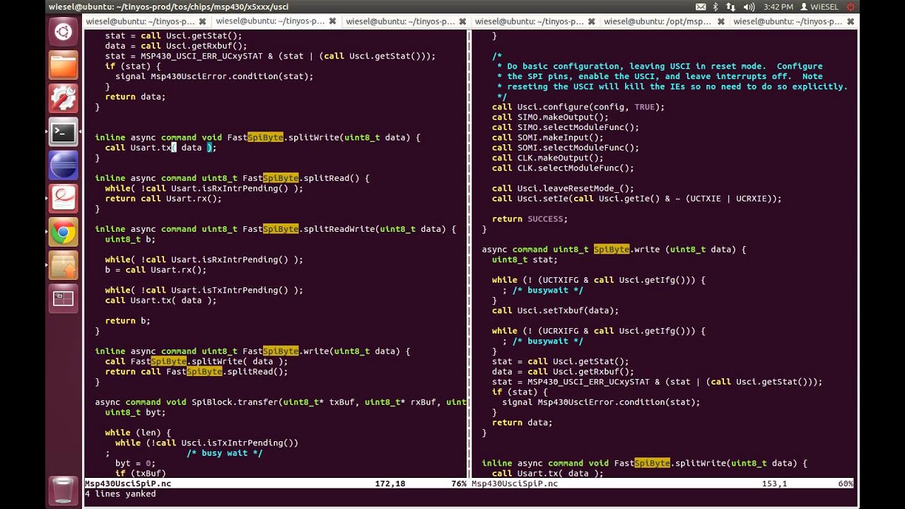Screen dimensions: 905x509
Task: Click the '76%' scroll indicator
Action: (x=459, y=484)
